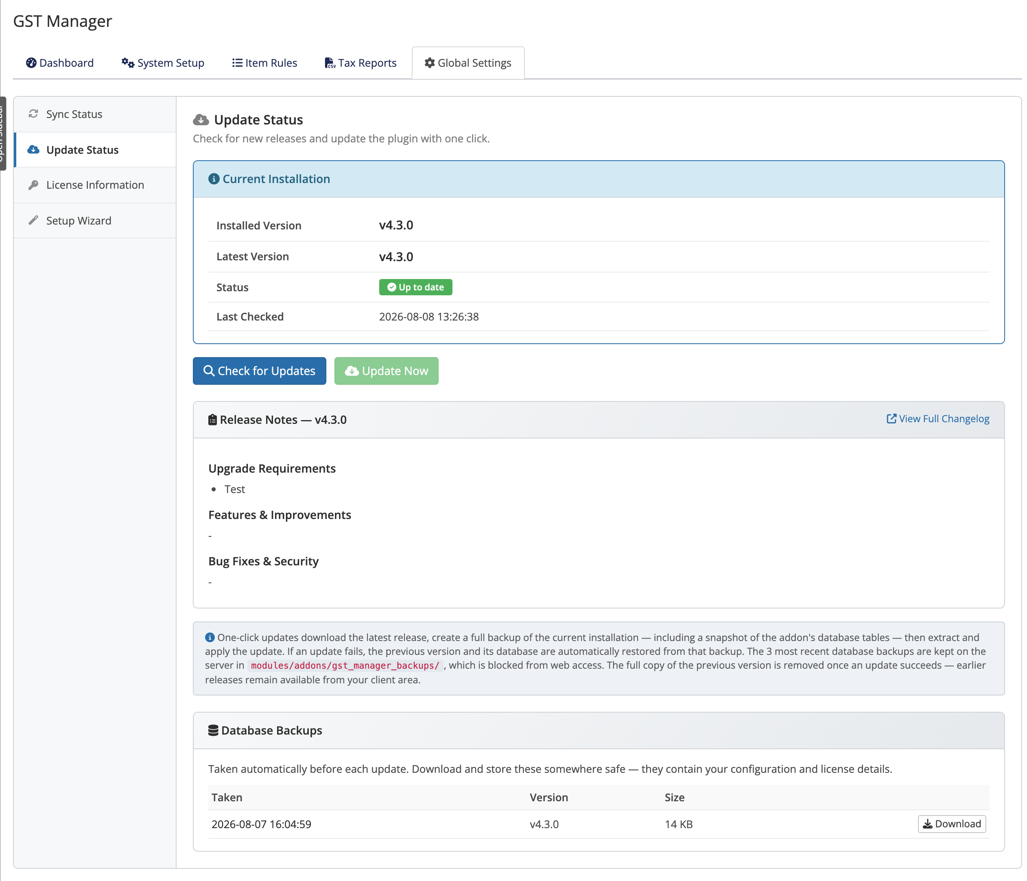Viewport: 1027px width, 881px height.
Task: Click the Database Backups database icon
Action: pos(213,731)
